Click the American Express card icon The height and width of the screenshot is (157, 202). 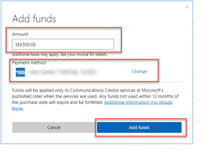[x=20, y=72]
